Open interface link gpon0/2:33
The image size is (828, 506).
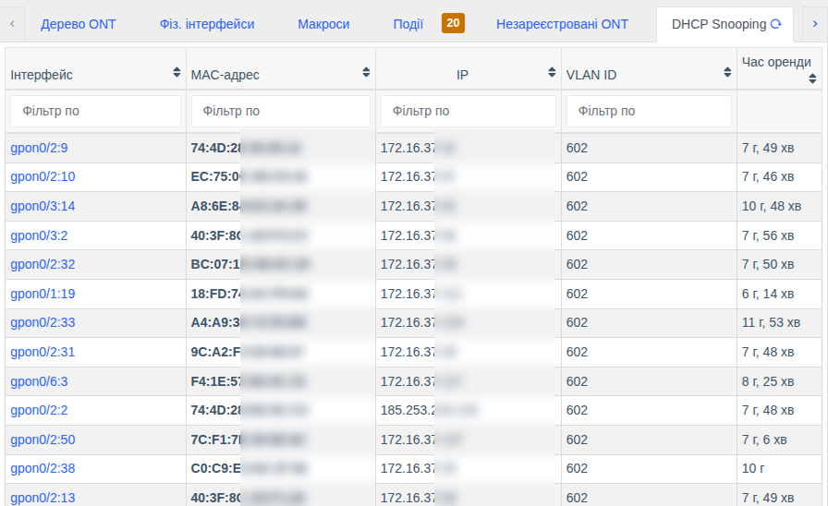tap(43, 322)
